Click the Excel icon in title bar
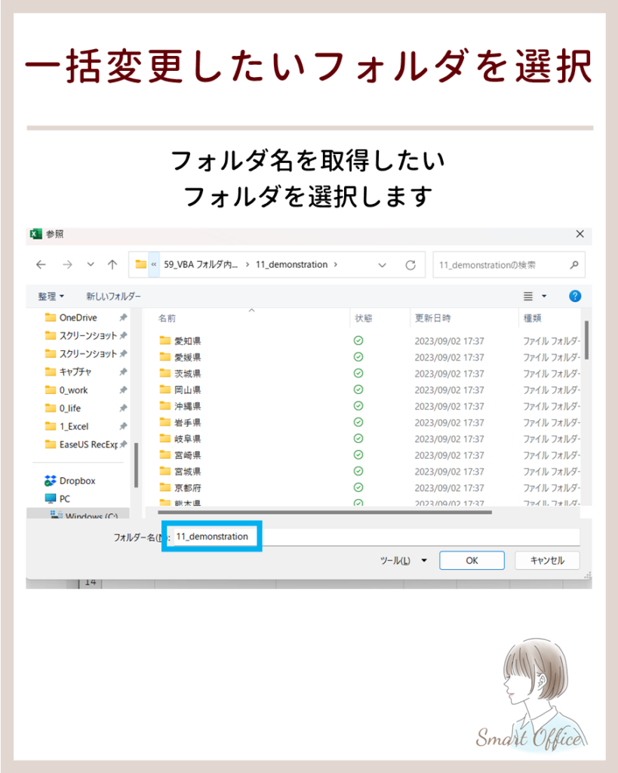618x773 pixels. pyautogui.click(x=35, y=234)
